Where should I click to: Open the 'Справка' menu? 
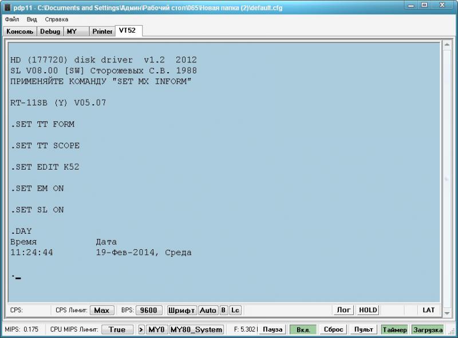pyautogui.click(x=56, y=19)
